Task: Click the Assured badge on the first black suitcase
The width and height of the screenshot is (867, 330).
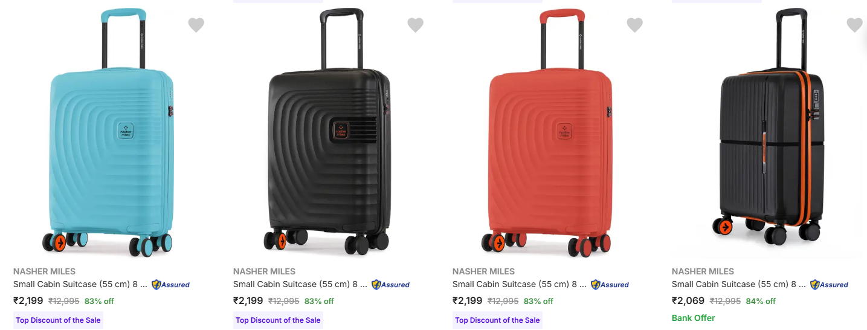Action: (x=390, y=285)
